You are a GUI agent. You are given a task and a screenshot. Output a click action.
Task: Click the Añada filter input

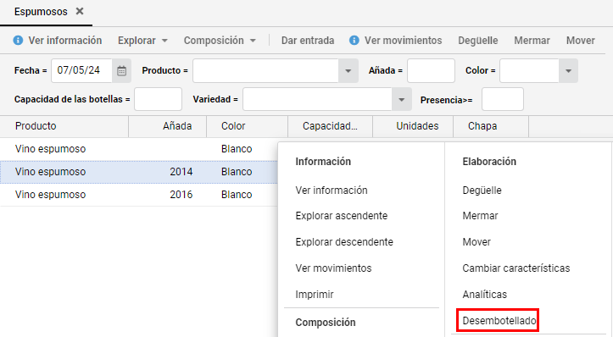click(431, 70)
